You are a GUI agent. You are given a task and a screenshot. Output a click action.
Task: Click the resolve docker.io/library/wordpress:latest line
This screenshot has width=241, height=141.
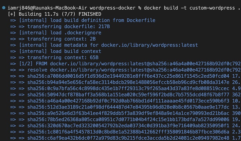[134, 70]
